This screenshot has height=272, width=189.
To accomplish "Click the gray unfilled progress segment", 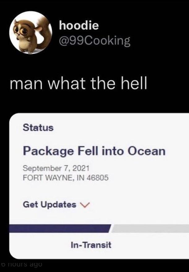I will (150, 228).
